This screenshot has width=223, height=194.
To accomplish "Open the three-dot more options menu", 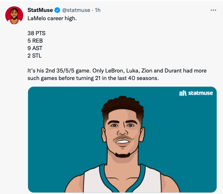I will (213, 10).
